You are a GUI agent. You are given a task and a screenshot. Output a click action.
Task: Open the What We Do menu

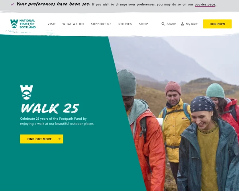pyautogui.click(x=73, y=24)
